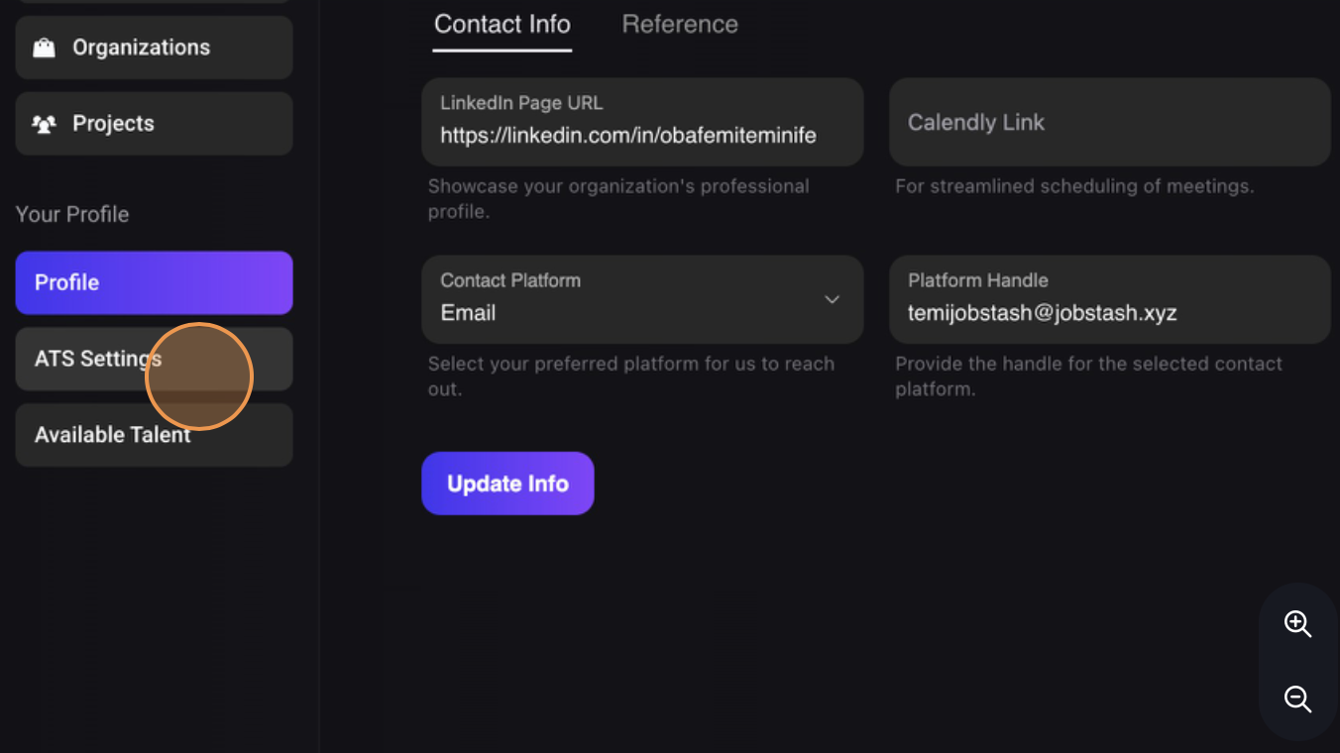Click the Projects people icon

pyautogui.click(x=44, y=124)
